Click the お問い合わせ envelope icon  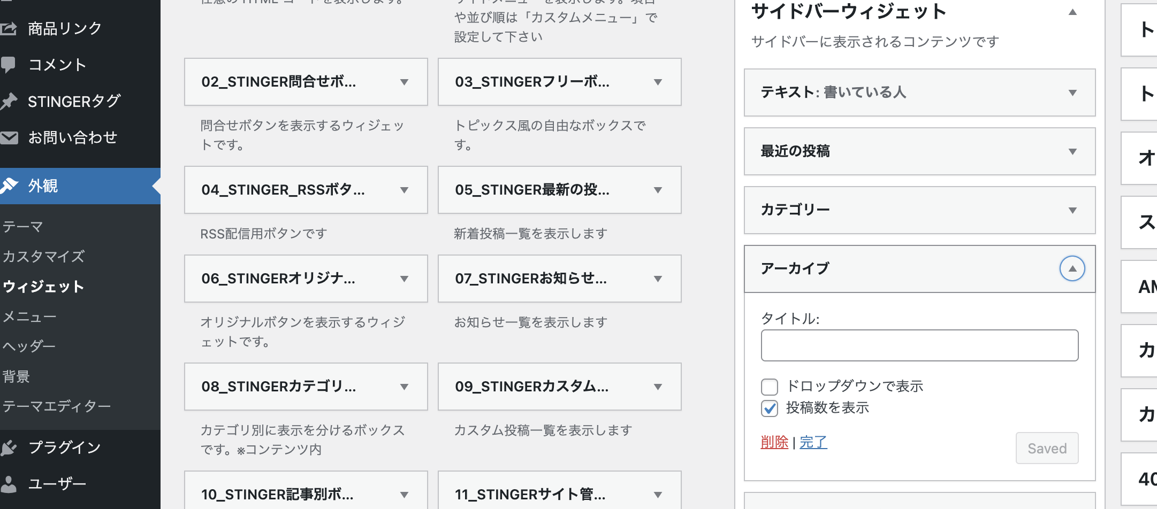[9, 137]
